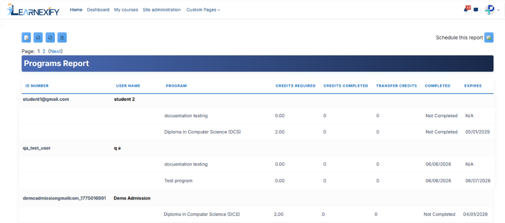Viewport: 505px width, 223px height.
Task: Open the Dashboard menu item
Action: (98, 10)
